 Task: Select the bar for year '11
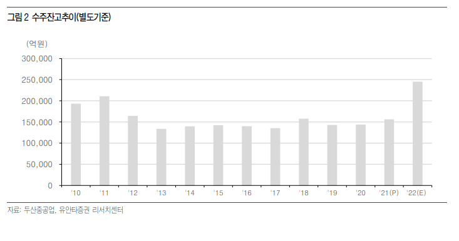click(x=104, y=141)
